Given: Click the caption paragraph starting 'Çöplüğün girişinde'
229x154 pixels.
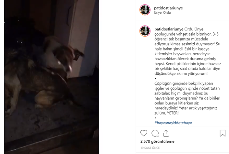Looking at the screenshot, I should (187, 98).
